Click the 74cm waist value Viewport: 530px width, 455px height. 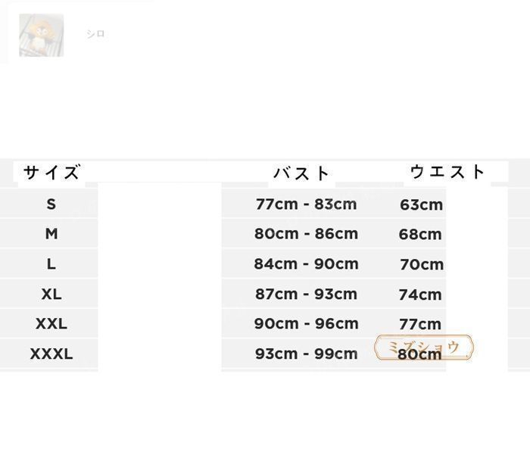(x=420, y=295)
